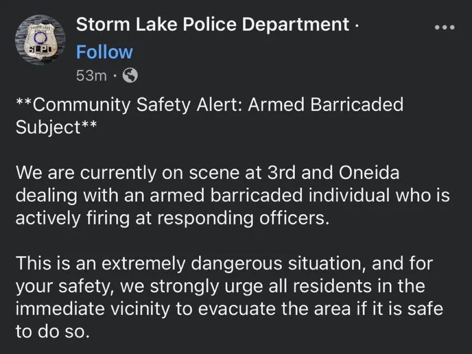
Task: Click 'actively firing at responding officers' line
Action: pyautogui.click(x=173, y=218)
